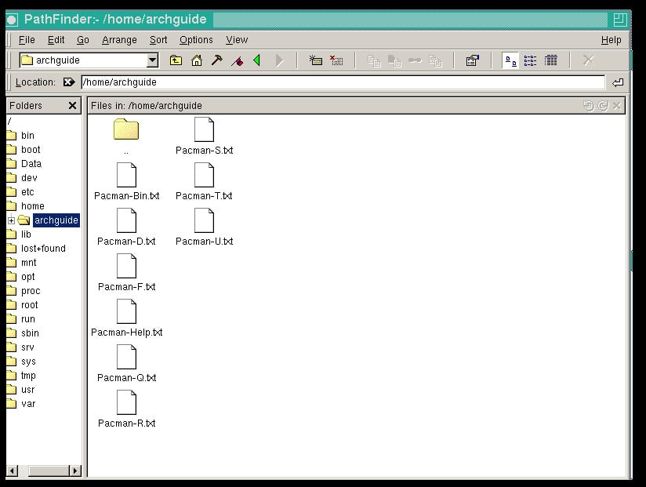Select the Data folder in tree

coord(24,164)
